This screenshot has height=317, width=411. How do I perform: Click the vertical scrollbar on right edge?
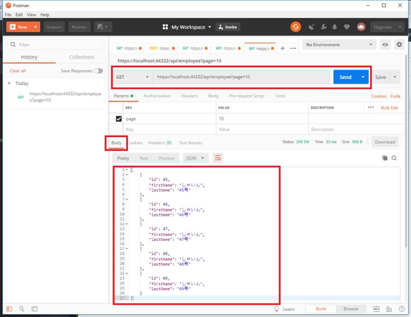406,150
